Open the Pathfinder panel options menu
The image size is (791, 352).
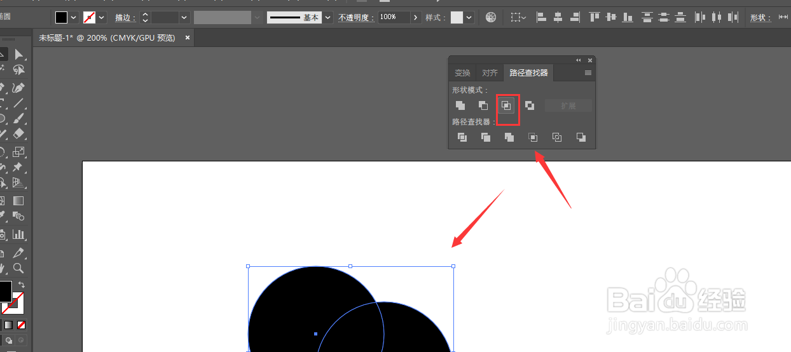[x=588, y=73]
